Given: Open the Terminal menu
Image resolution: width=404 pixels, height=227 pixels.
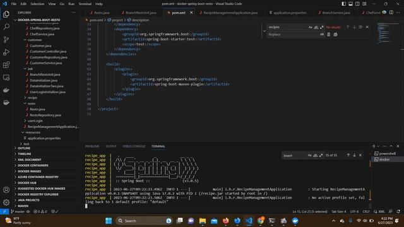Looking at the screenshot, I should (x=85, y=4).
